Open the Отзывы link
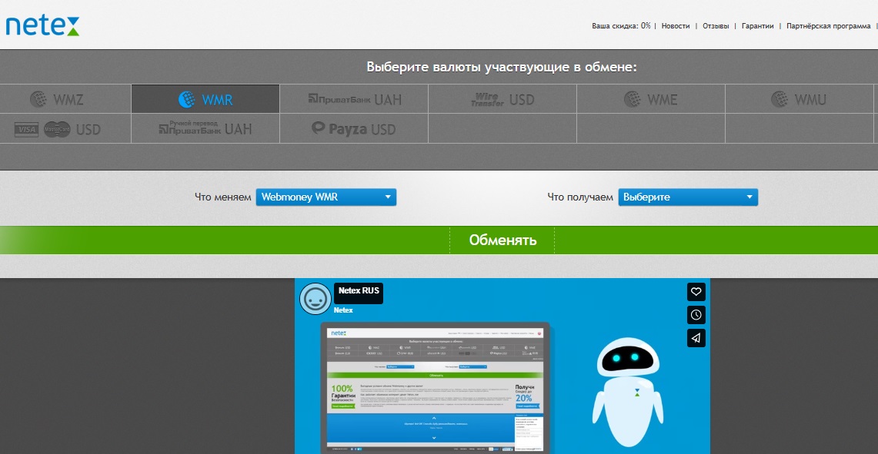Image resolution: width=878 pixels, height=454 pixels. (x=716, y=25)
